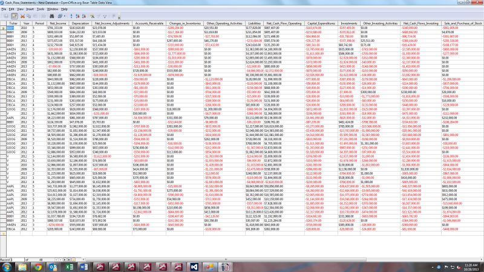Open the File menu
The image size is (484, 272).
(x=4, y=9)
